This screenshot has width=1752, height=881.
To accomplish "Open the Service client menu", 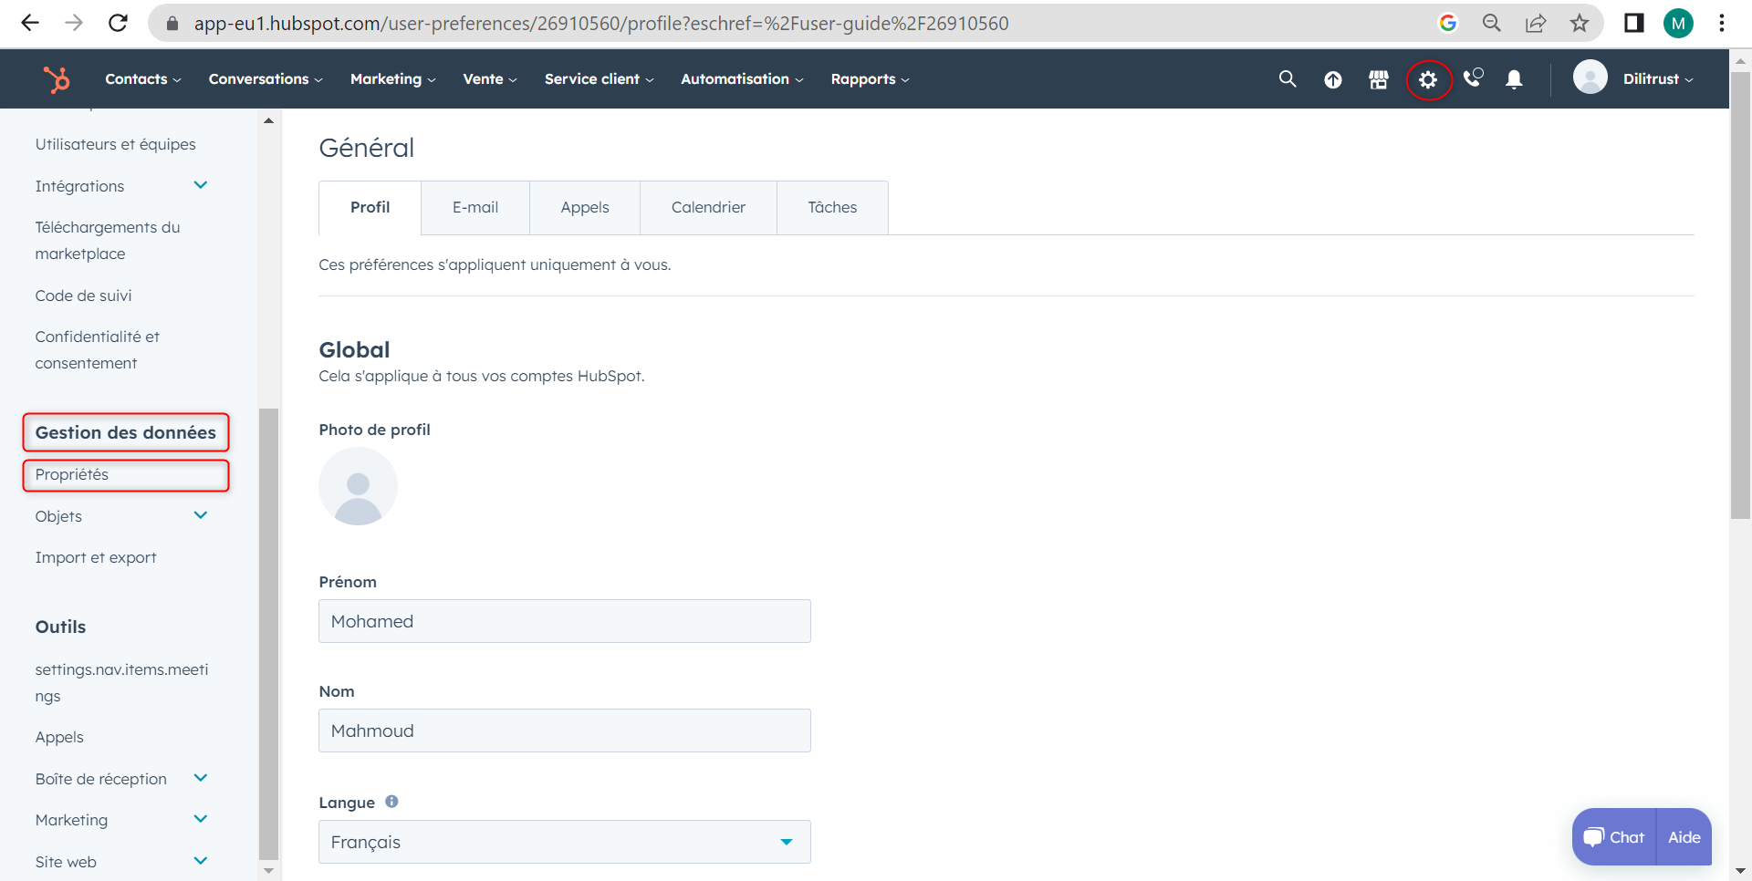I will tap(600, 79).
